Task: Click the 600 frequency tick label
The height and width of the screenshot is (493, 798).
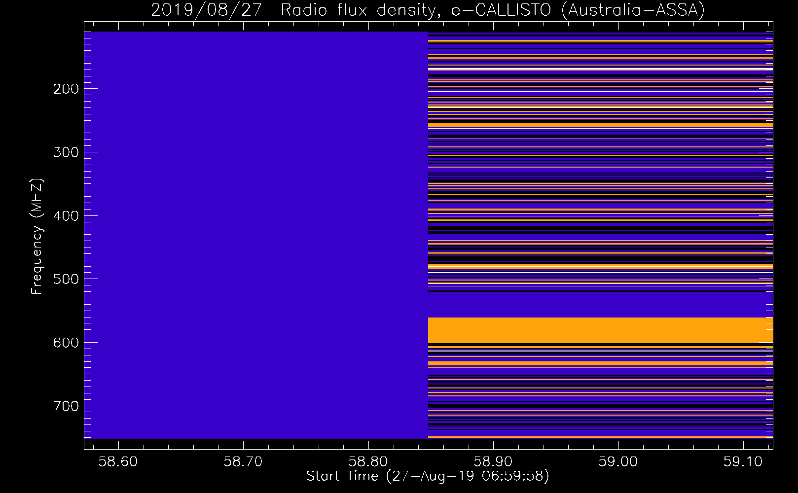Action: coord(66,343)
